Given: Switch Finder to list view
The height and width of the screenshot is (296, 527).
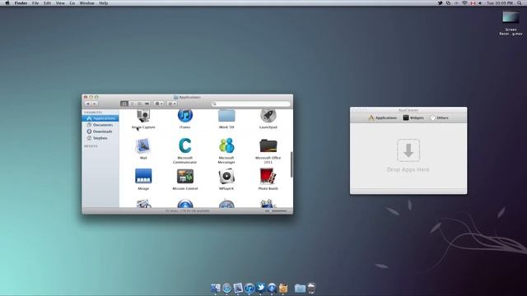Looking at the screenshot, I should [x=132, y=104].
